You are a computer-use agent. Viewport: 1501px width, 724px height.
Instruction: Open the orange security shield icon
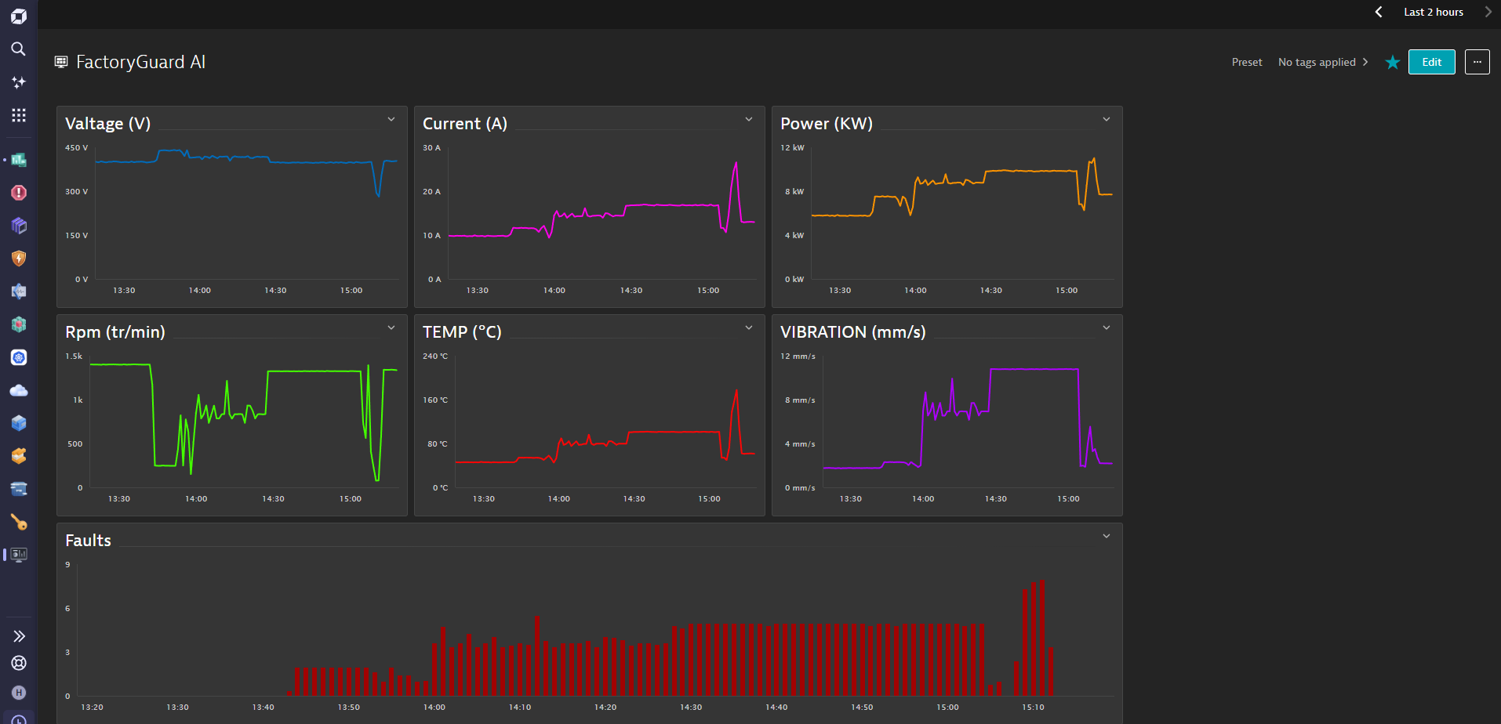[19, 259]
